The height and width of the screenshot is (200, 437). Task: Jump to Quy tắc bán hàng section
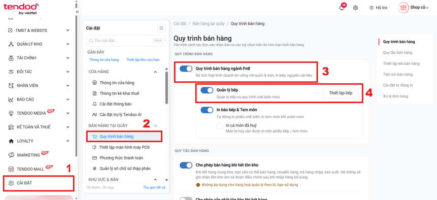[x=397, y=53]
